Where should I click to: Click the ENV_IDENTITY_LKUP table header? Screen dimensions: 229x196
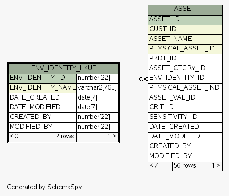[64, 69]
